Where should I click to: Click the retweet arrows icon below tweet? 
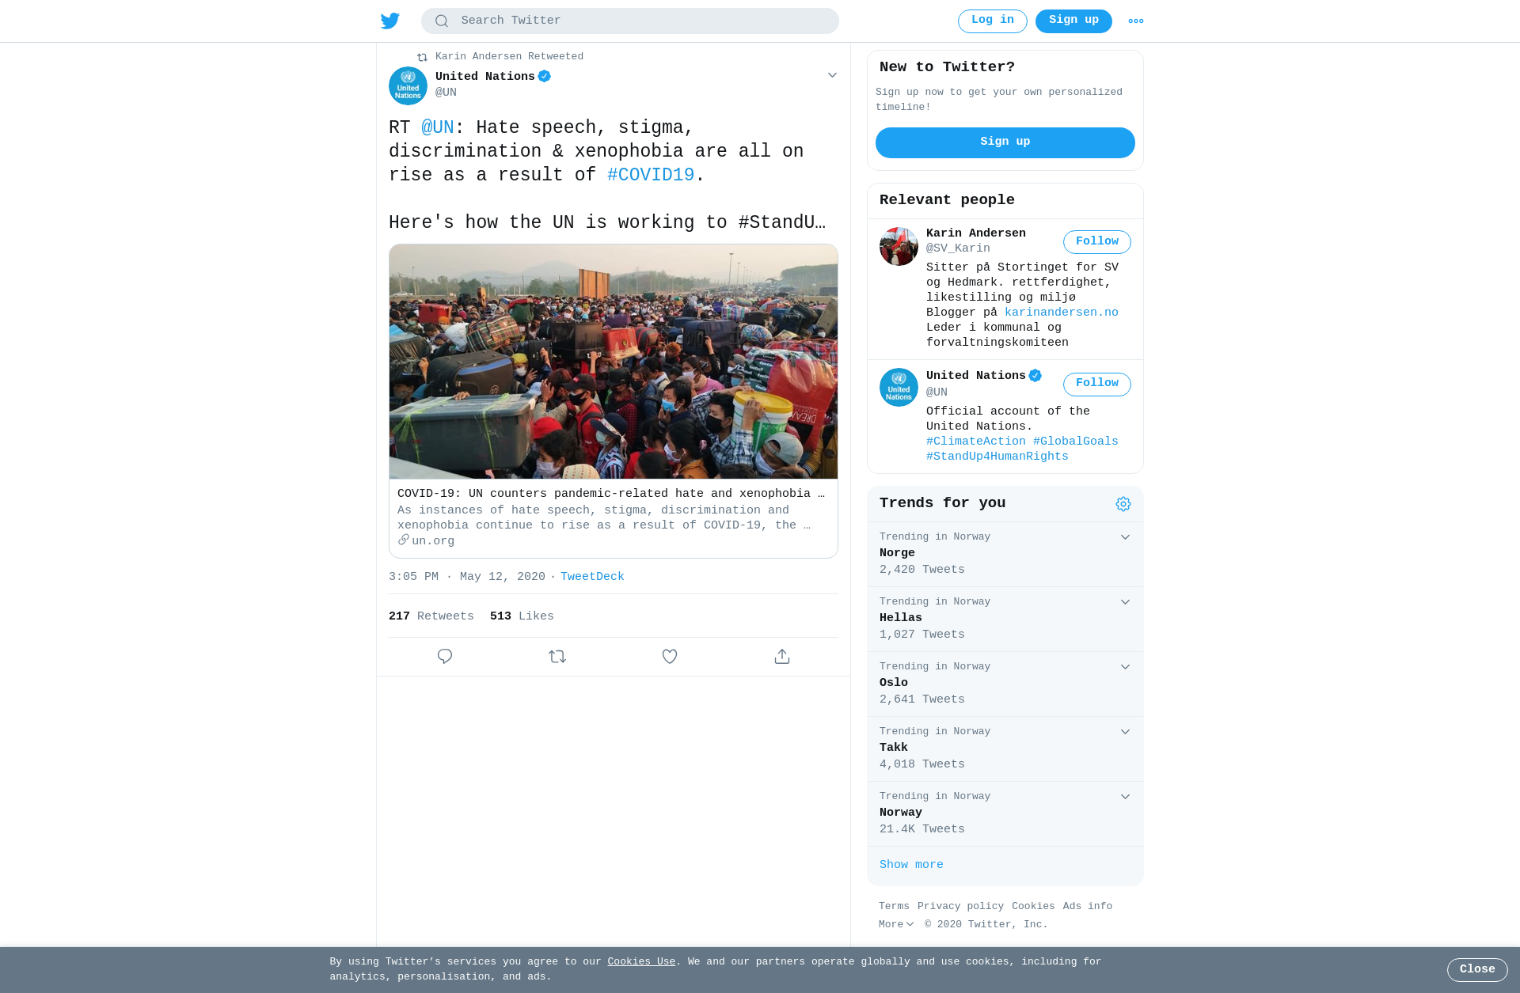(557, 657)
